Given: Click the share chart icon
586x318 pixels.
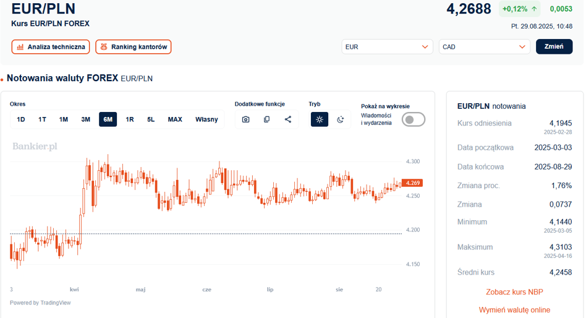Looking at the screenshot, I should click(x=288, y=119).
